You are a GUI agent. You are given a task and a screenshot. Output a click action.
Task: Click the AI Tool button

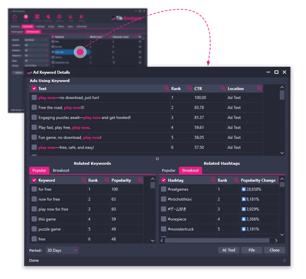[229, 250]
